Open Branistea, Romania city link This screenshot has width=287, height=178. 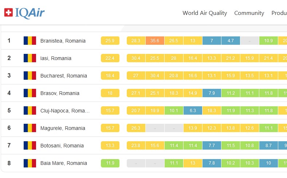(x=63, y=41)
